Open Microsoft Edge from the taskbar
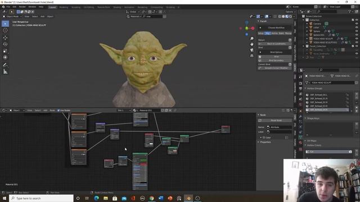 click(96, 198)
